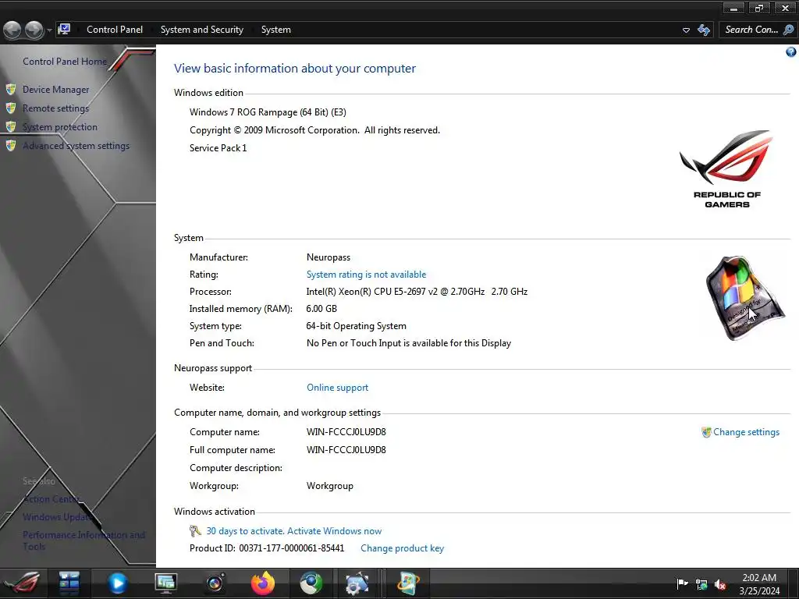The height and width of the screenshot is (599, 799).
Task: Click the search magnifier icon
Action: click(x=788, y=30)
